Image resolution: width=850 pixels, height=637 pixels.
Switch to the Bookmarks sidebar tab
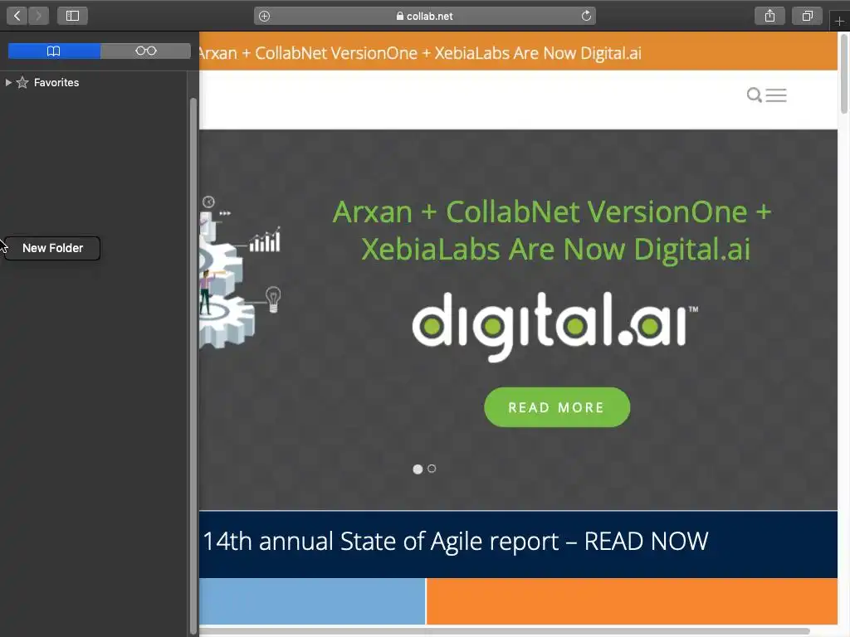tap(54, 51)
